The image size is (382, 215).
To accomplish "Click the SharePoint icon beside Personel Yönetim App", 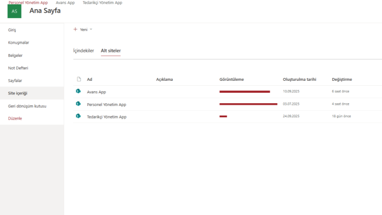I will pos(78,104).
